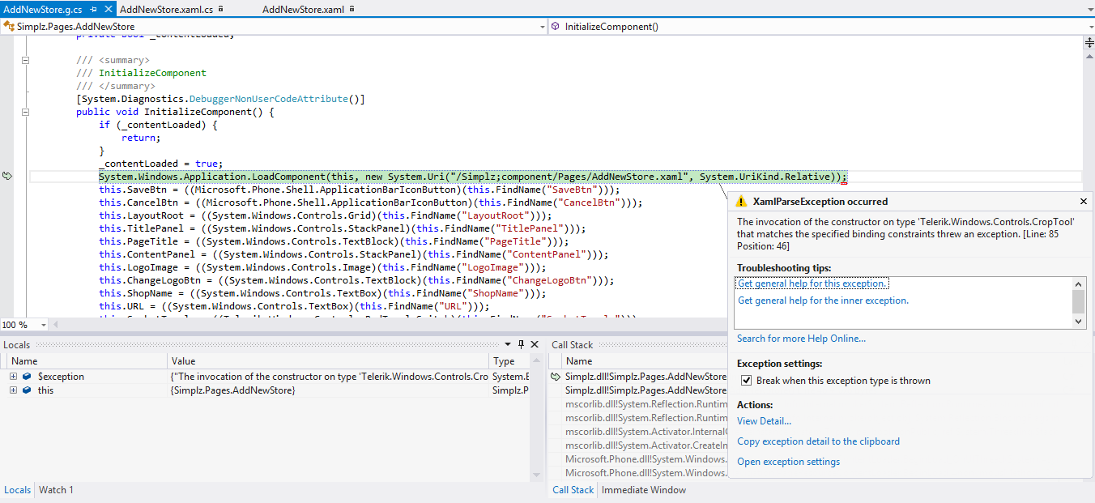Viewport: 1095px width, 503px height.
Task: Dismiss the XamlParseException popup
Action: pos(1084,202)
